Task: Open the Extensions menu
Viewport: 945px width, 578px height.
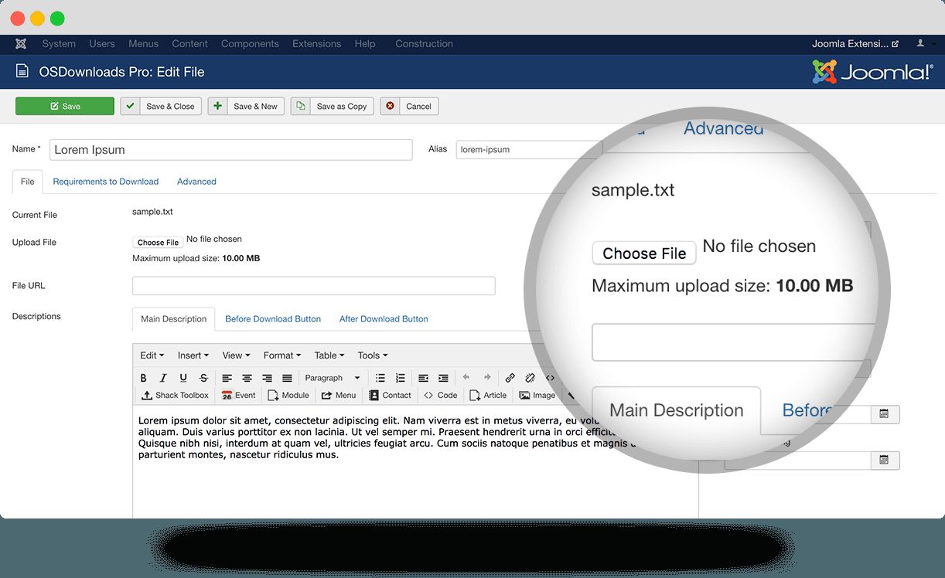Action: point(316,44)
